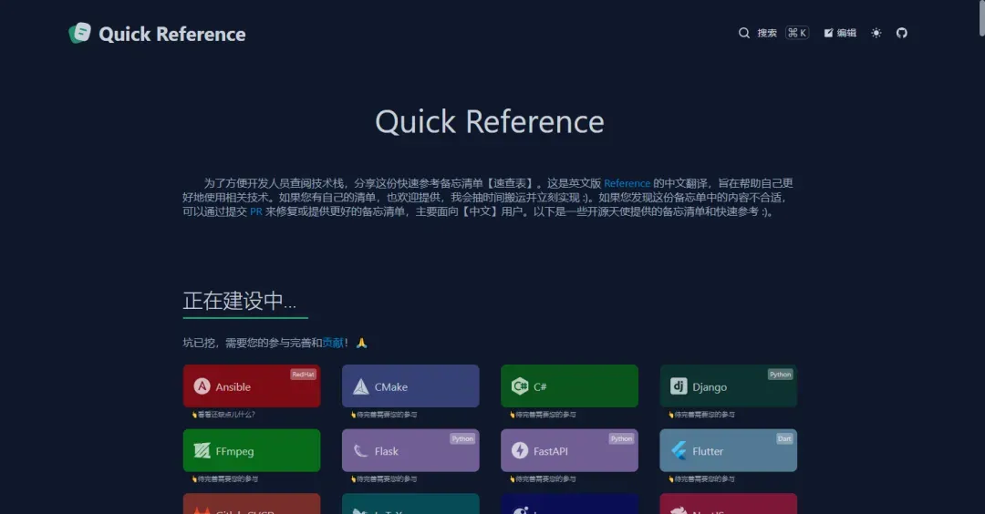Click the ⌘K shortcut badge

coord(796,33)
